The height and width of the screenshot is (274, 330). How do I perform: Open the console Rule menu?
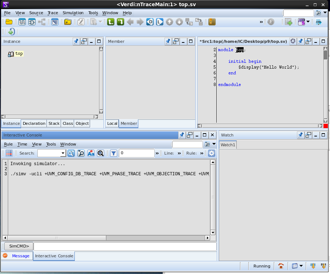[8, 144]
